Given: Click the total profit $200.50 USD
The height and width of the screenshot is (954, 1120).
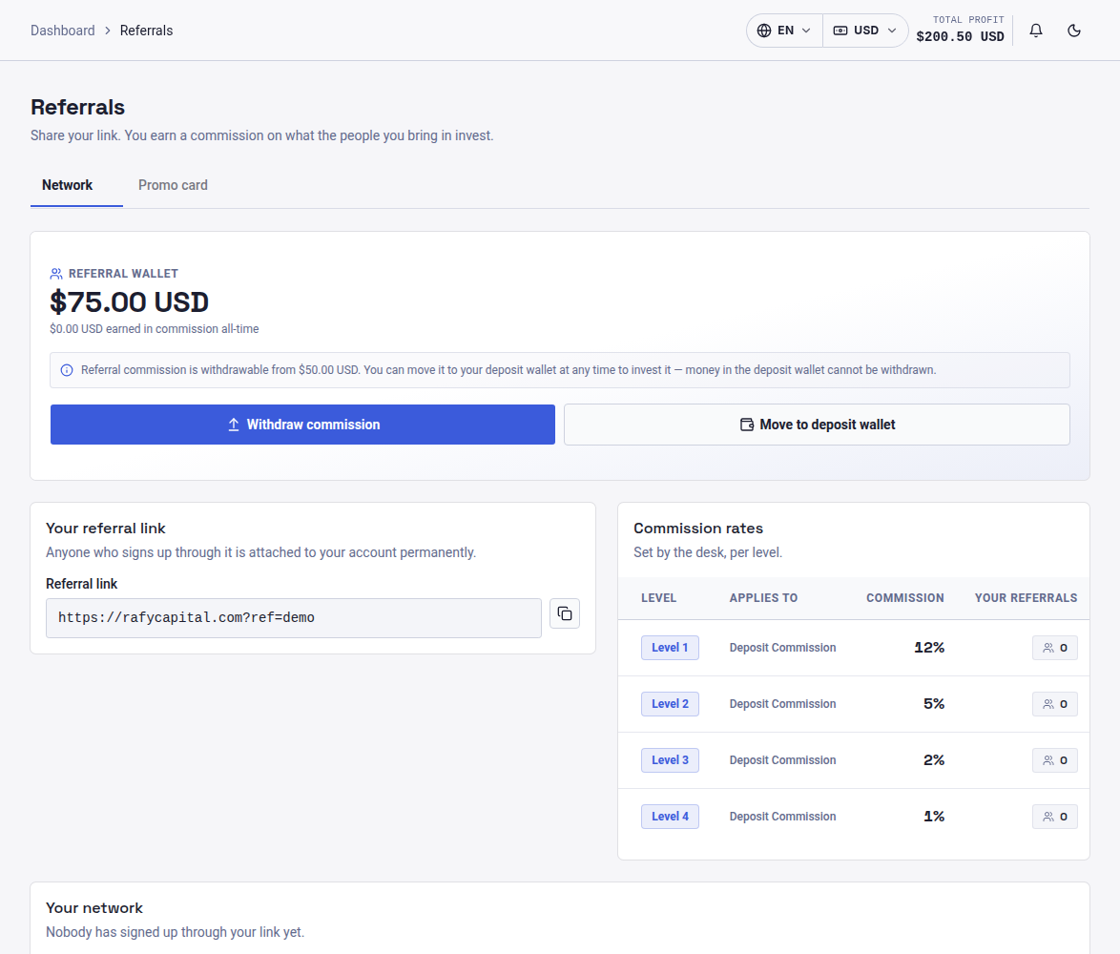Looking at the screenshot, I should click(x=960, y=36).
